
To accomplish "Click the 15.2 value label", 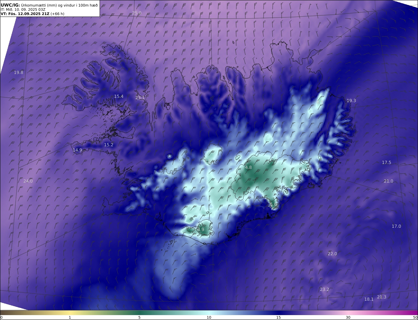I will pyautogui.click(x=109, y=145).
